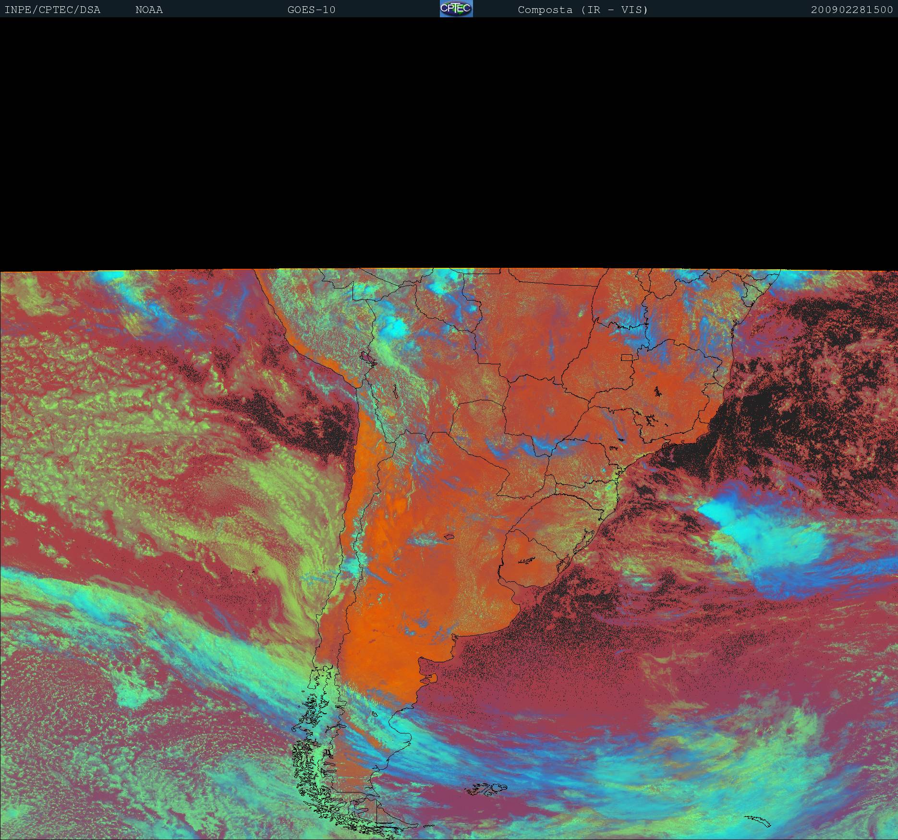Click the NOAA label in header
898x840 pixels.
coord(149,10)
